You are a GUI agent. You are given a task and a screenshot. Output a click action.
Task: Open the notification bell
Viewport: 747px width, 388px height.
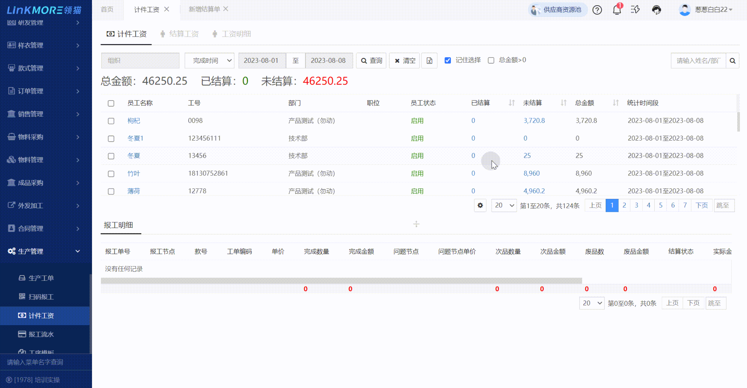(x=617, y=9)
